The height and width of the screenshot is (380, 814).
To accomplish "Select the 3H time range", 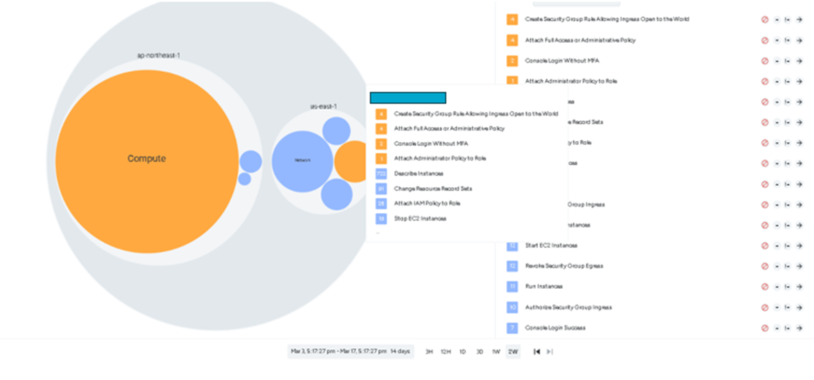I will pos(429,352).
